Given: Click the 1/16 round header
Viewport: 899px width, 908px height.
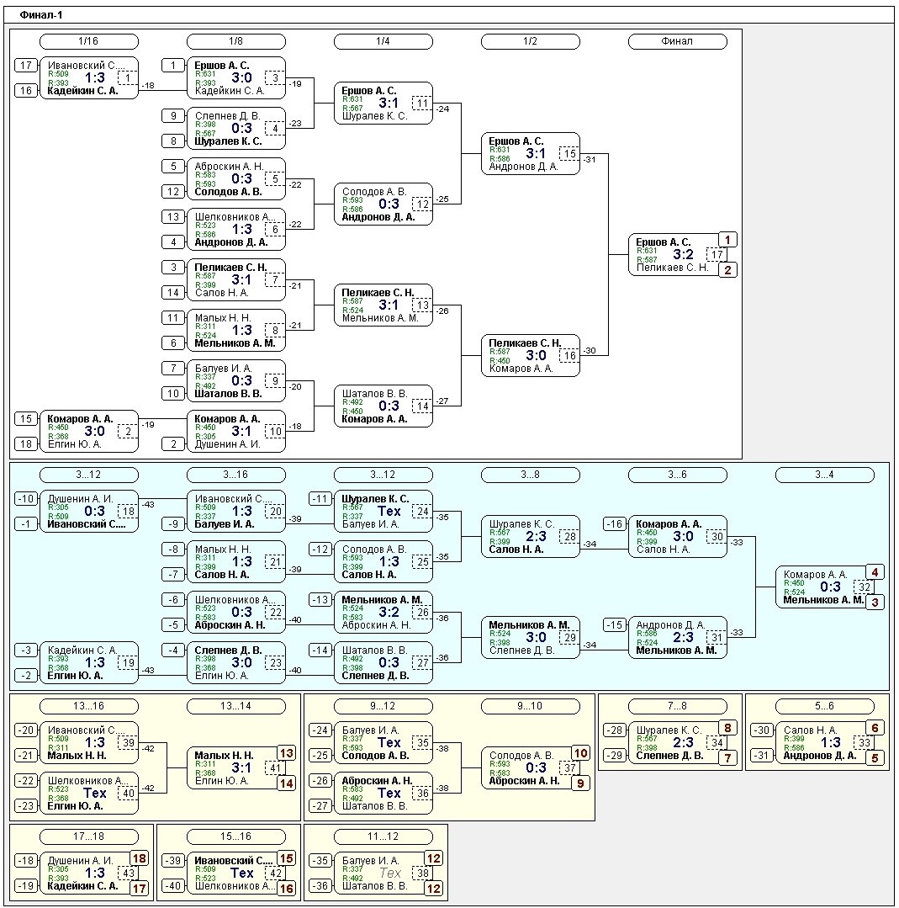Looking at the screenshot, I should point(88,41).
